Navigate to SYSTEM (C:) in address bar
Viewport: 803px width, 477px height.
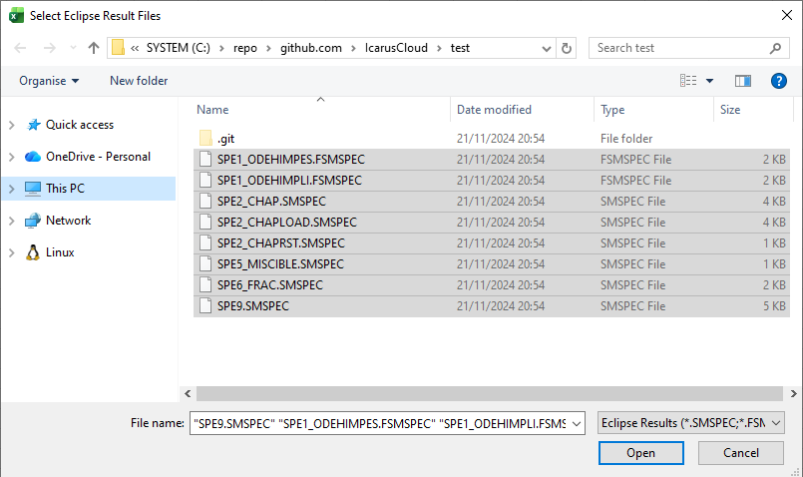point(178,48)
